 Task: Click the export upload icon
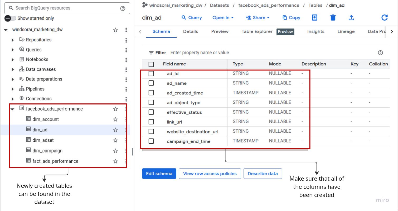tap(351, 17)
